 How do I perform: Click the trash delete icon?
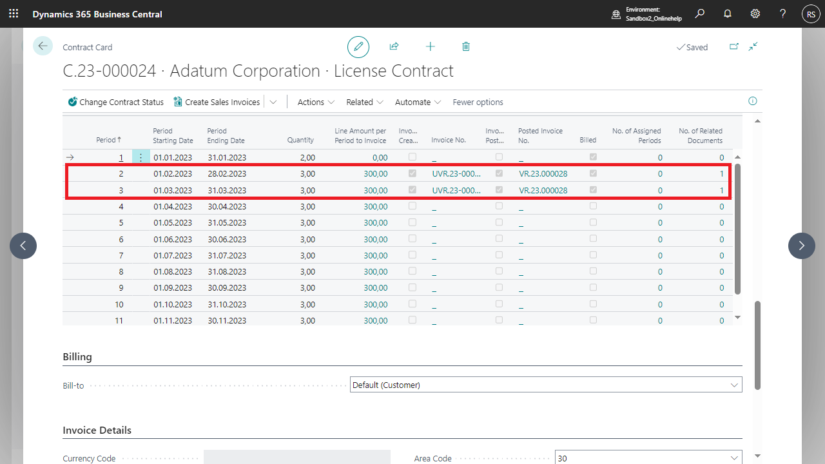click(x=466, y=46)
